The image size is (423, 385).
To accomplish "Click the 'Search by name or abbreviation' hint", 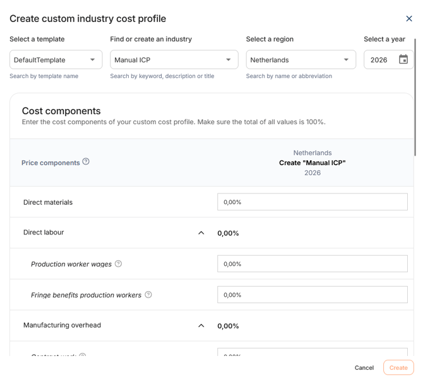I will (x=289, y=76).
